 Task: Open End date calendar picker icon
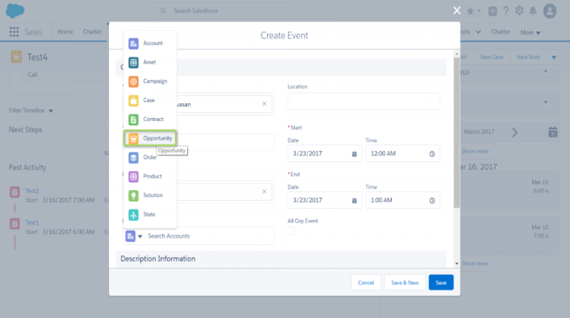354,201
